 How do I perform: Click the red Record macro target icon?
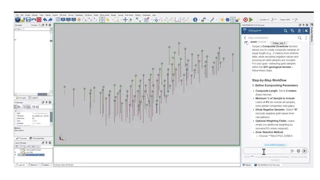tap(245, 19)
